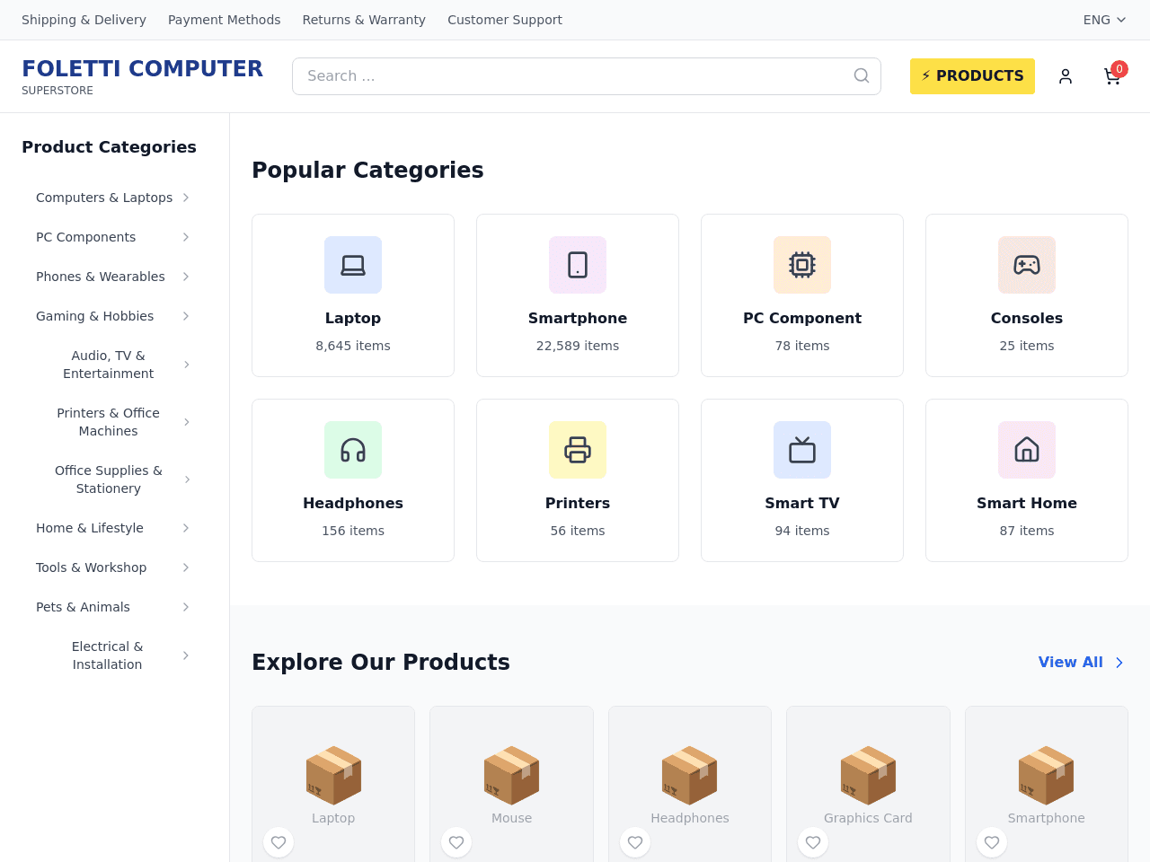Select Home & Lifestyle category
The image size is (1150, 862).
tap(90, 528)
